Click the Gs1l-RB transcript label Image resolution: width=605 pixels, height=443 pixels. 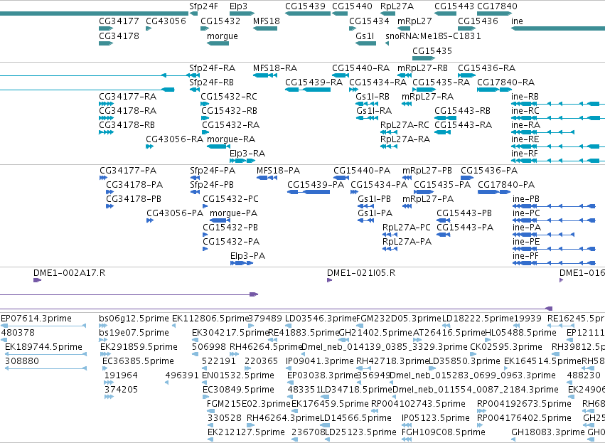pyautogui.click(x=373, y=97)
